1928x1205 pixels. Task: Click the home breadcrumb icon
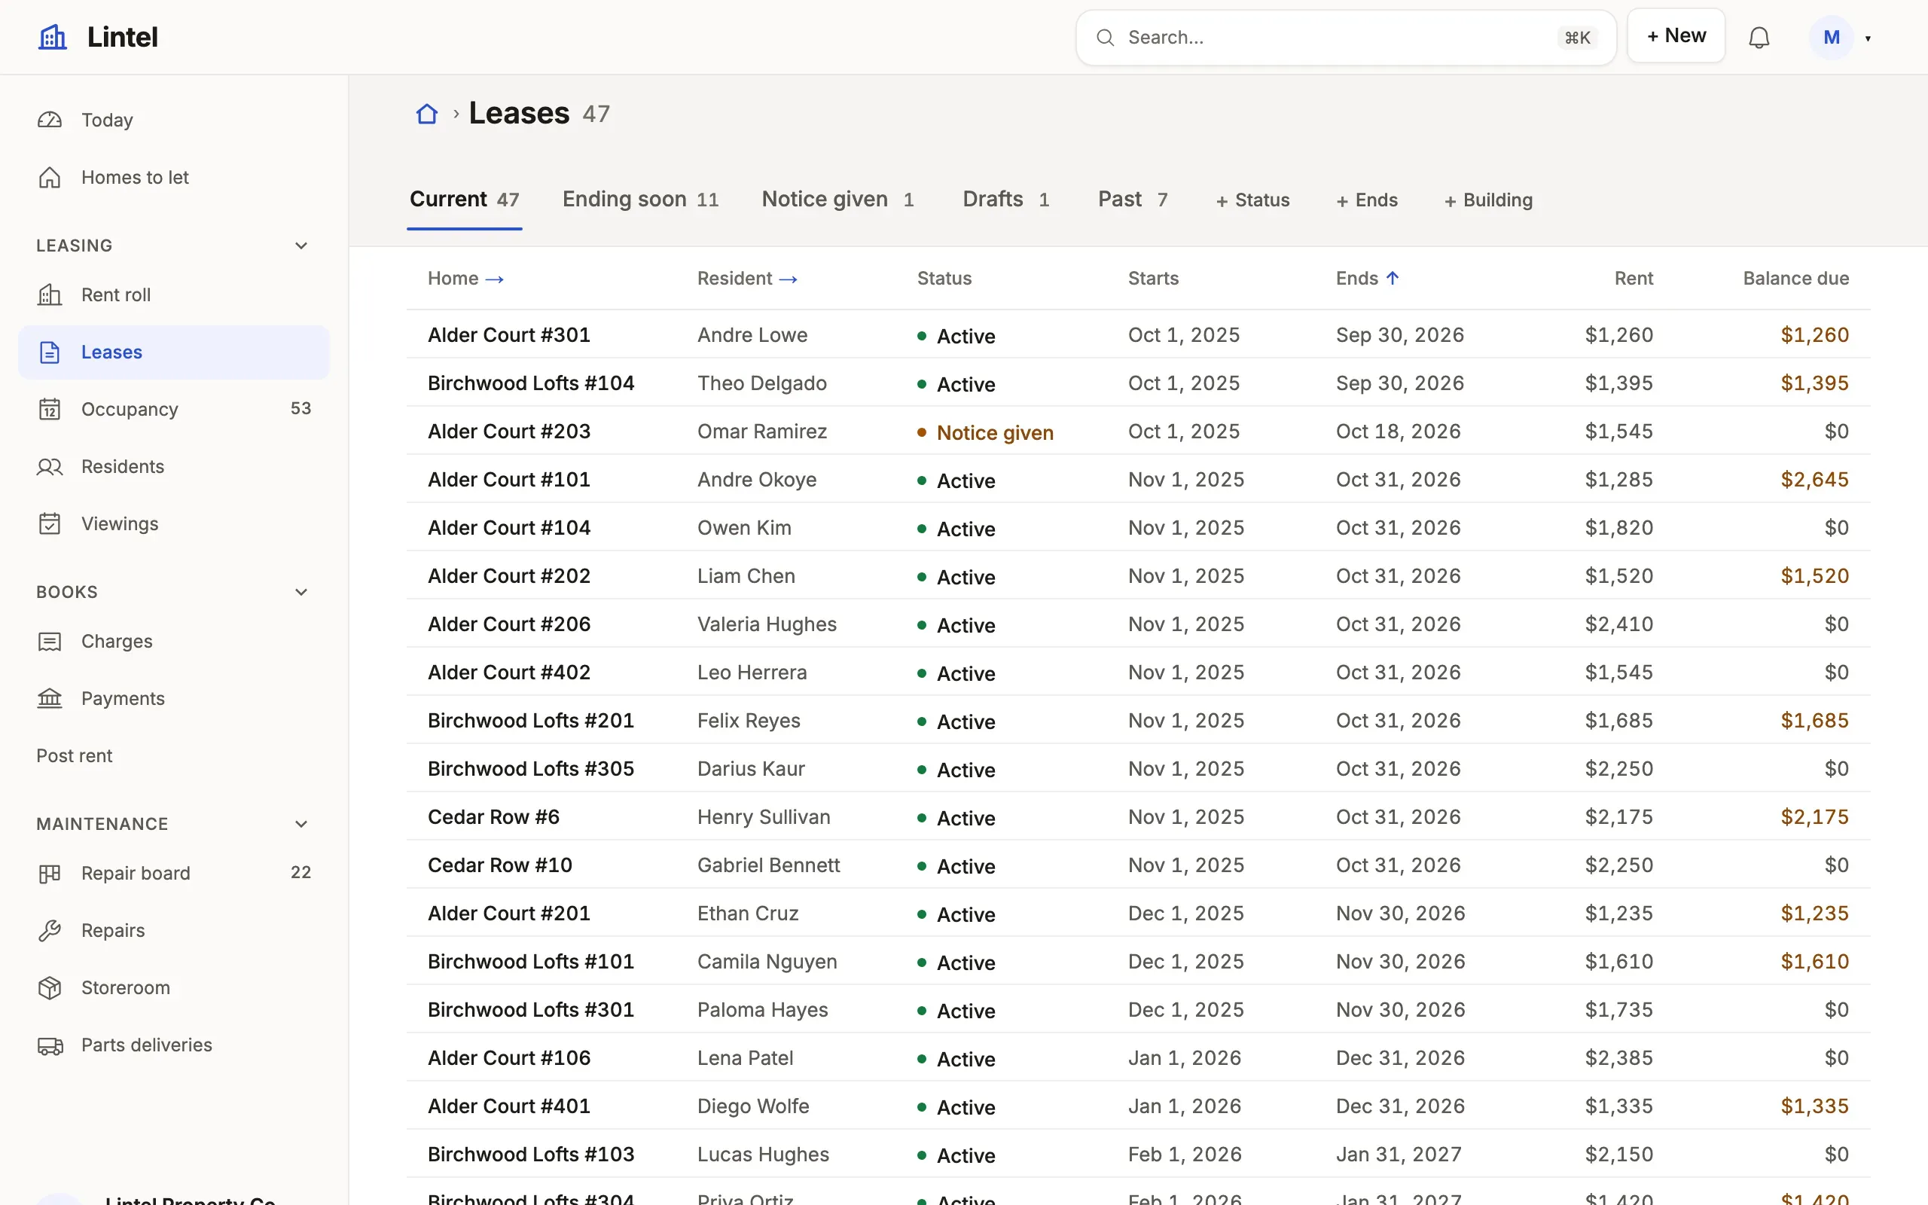point(427,114)
